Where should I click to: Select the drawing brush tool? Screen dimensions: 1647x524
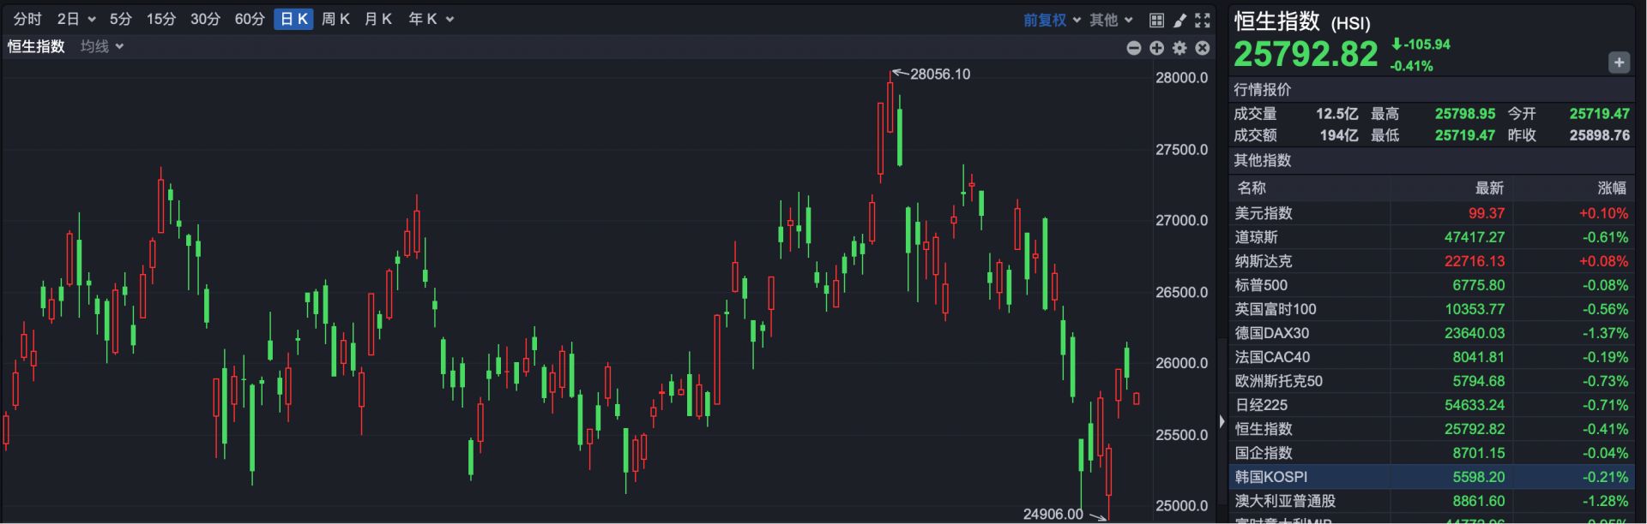pyautogui.click(x=1179, y=20)
